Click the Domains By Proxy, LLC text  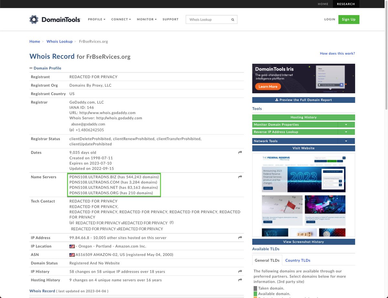pyautogui.click(x=91, y=85)
